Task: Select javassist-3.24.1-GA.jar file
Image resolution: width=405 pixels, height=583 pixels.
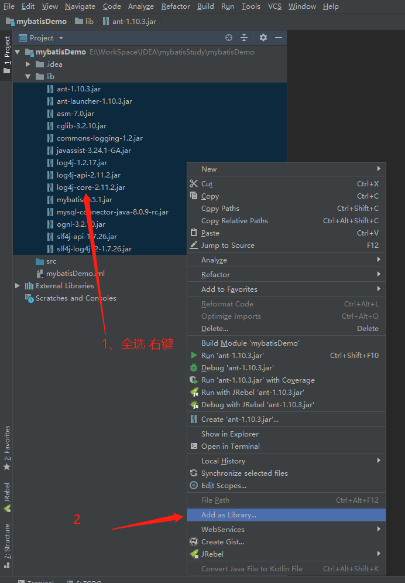Action: pos(94,150)
